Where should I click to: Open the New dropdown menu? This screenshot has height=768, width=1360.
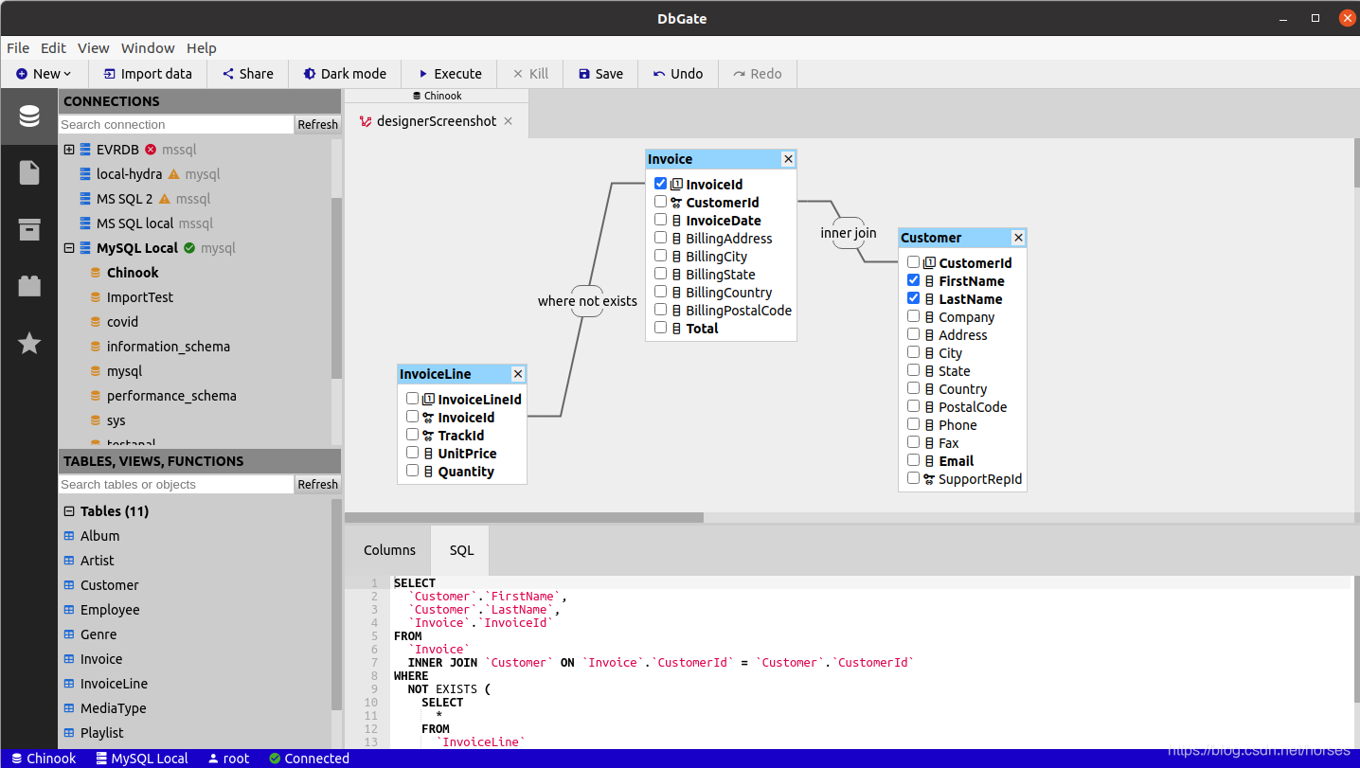pyautogui.click(x=44, y=74)
